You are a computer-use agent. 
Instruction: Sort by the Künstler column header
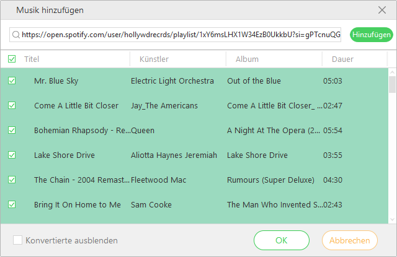click(154, 59)
